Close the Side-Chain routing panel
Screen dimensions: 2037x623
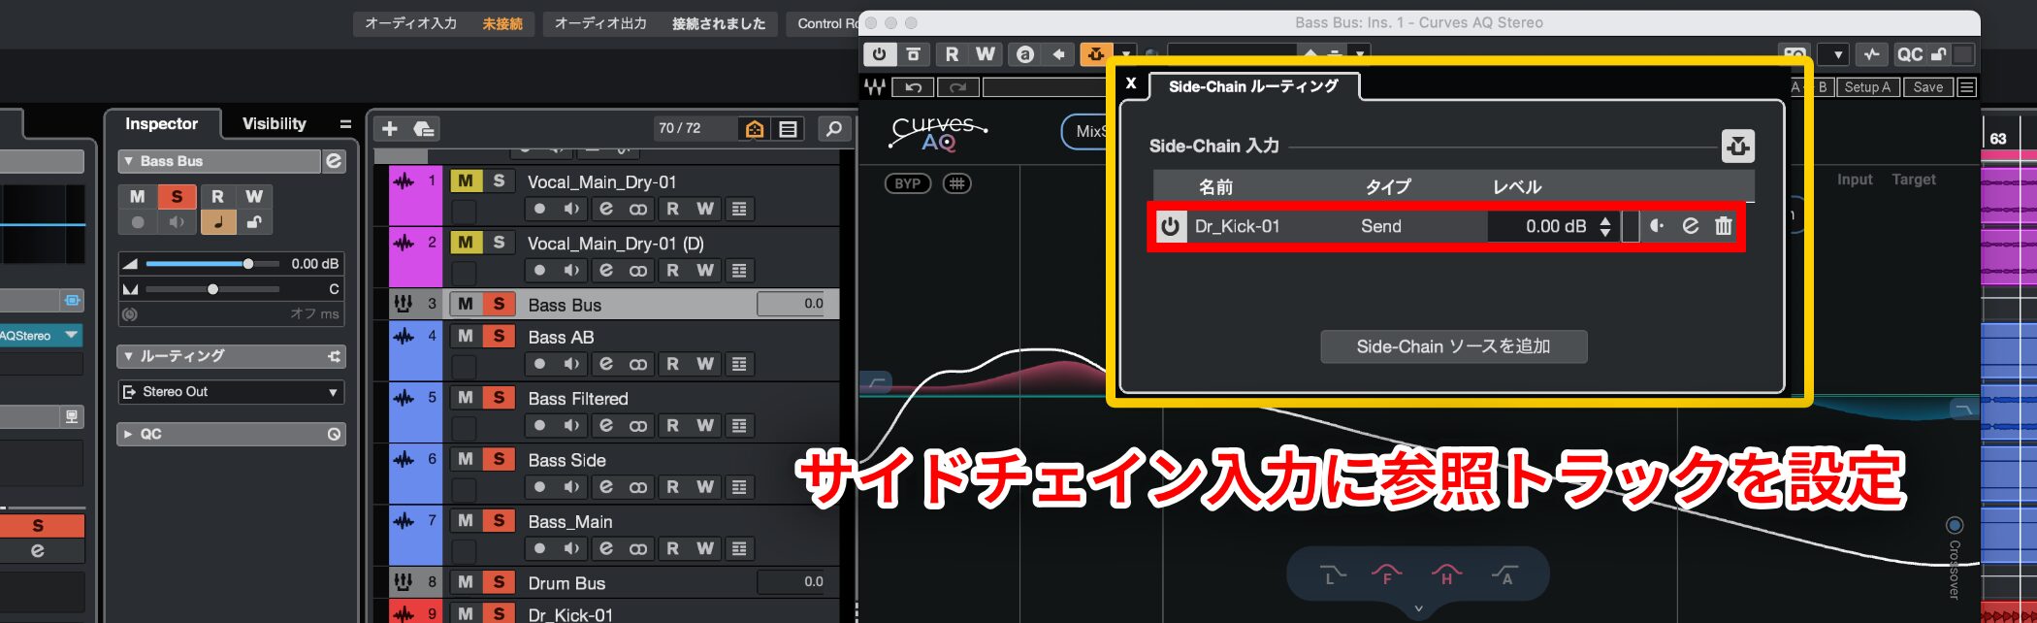(x=1131, y=83)
